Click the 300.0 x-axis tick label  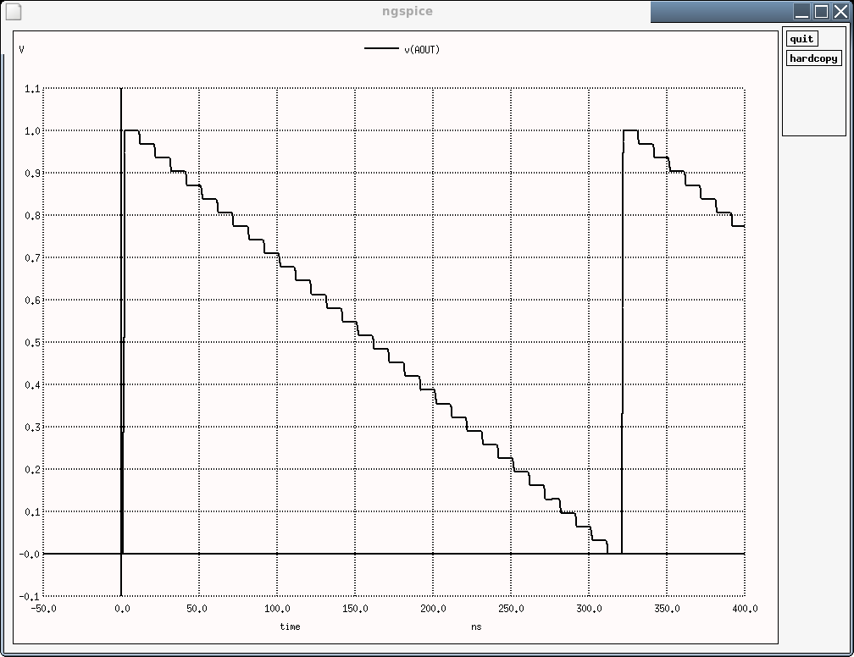[x=588, y=609]
